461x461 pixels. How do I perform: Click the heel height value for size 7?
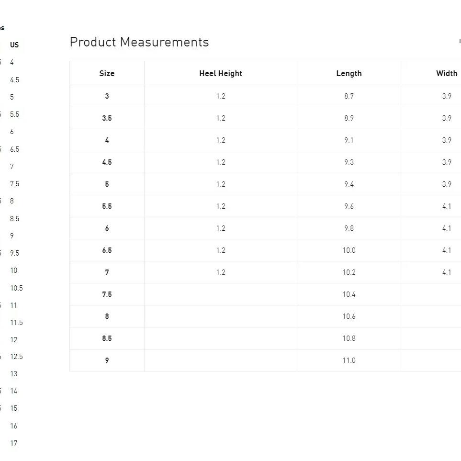pyautogui.click(x=221, y=272)
